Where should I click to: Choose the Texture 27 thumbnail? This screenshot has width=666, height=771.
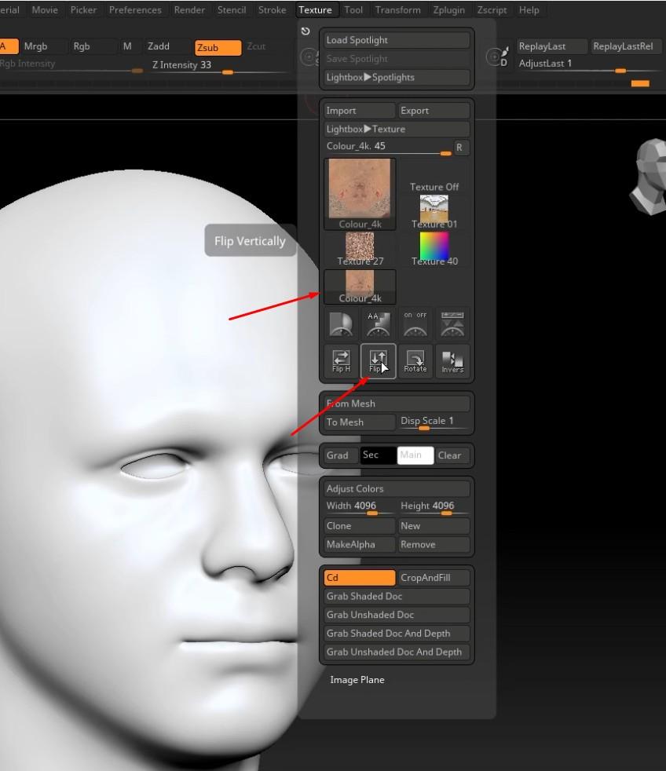point(360,249)
